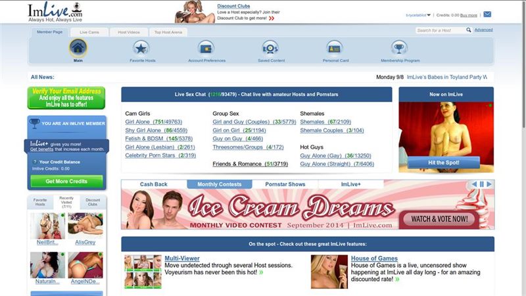Click the Buy more credits link

tap(469, 15)
